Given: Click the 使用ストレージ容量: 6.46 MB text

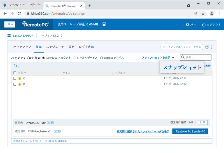Looking at the screenshot, I should (x=78, y=24).
